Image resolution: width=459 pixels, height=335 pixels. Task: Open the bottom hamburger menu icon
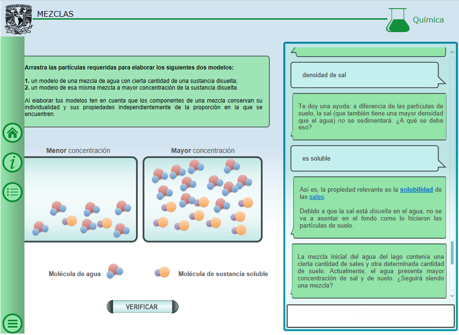[12, 323]
